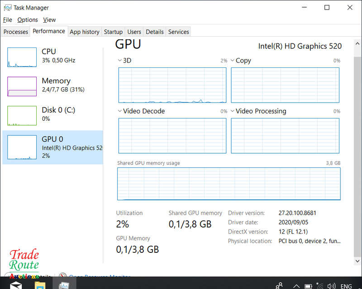
Task: Switch to the Services tab
Action: click(x=178, y=32)
